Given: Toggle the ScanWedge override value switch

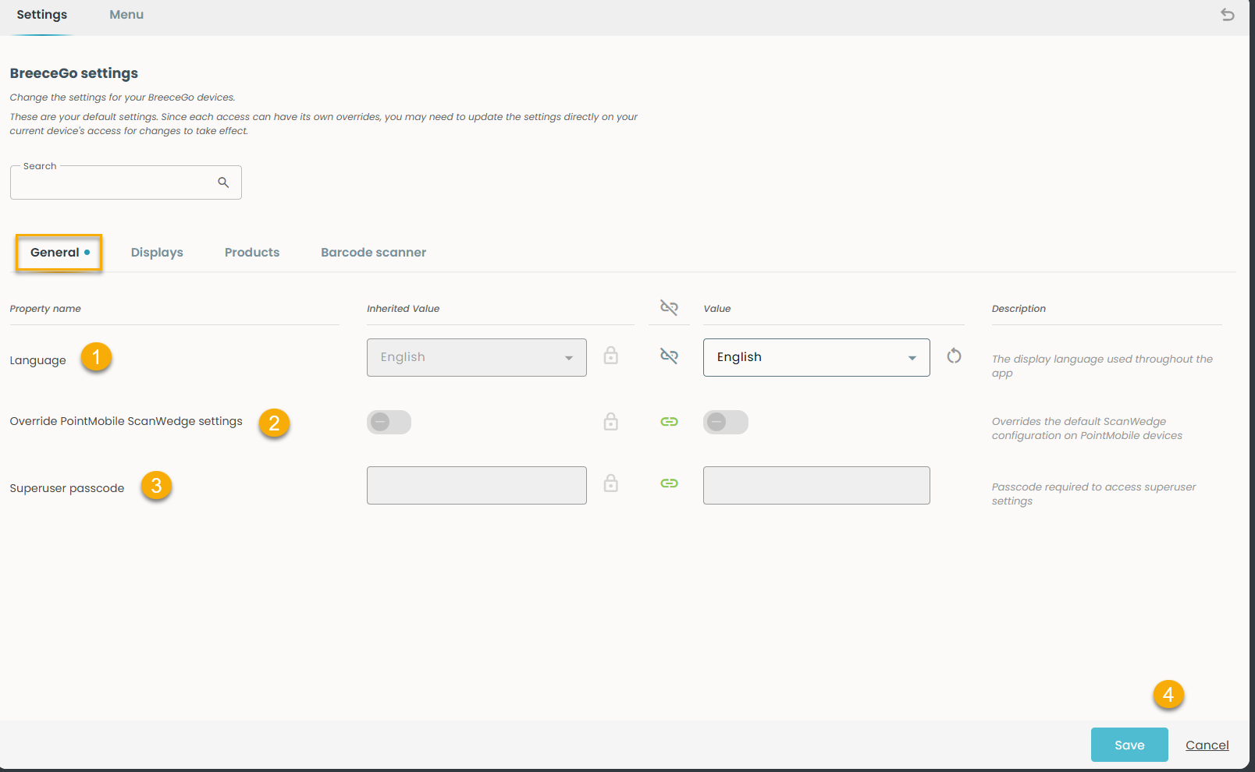Looking at the screenshot, I should (726, 422).
